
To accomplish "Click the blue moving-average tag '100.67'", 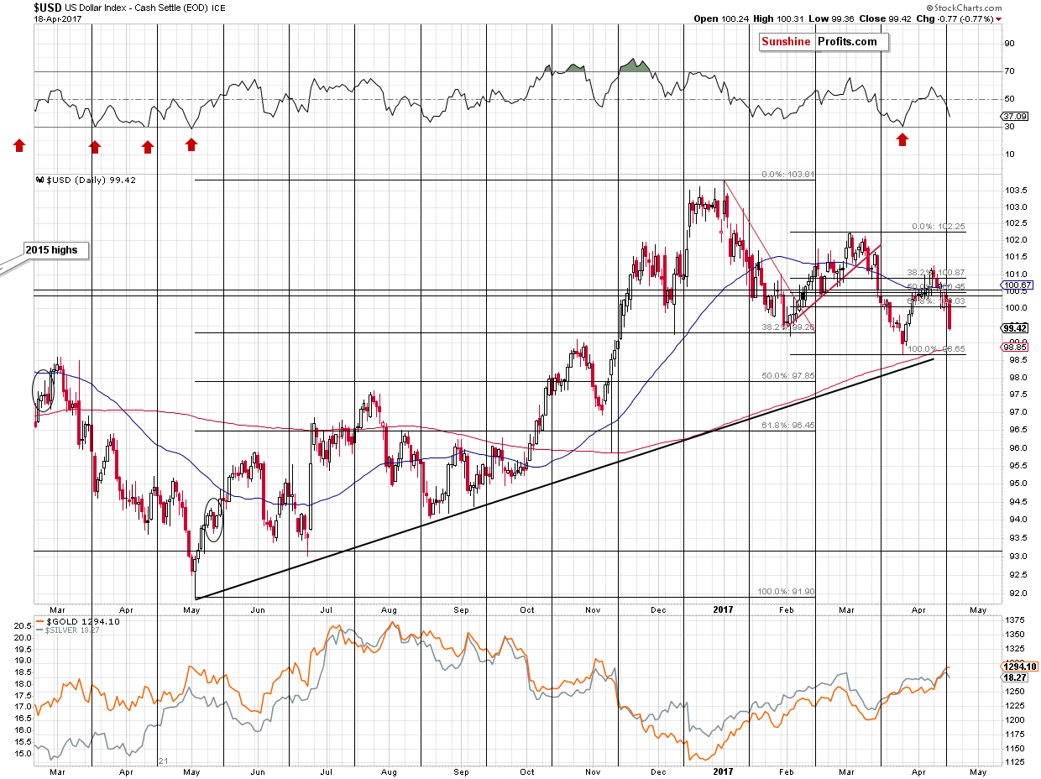I will click(1015, 285).
